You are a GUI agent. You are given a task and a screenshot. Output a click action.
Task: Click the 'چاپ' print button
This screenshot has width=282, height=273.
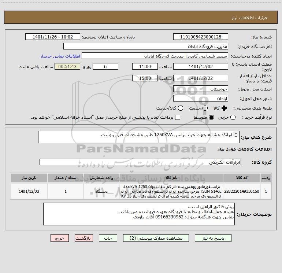tap(108, 238)
